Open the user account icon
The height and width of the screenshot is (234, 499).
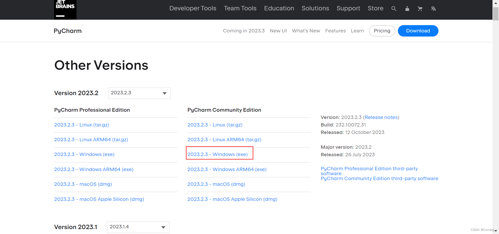pyautogui.click(x=407, y=9)
